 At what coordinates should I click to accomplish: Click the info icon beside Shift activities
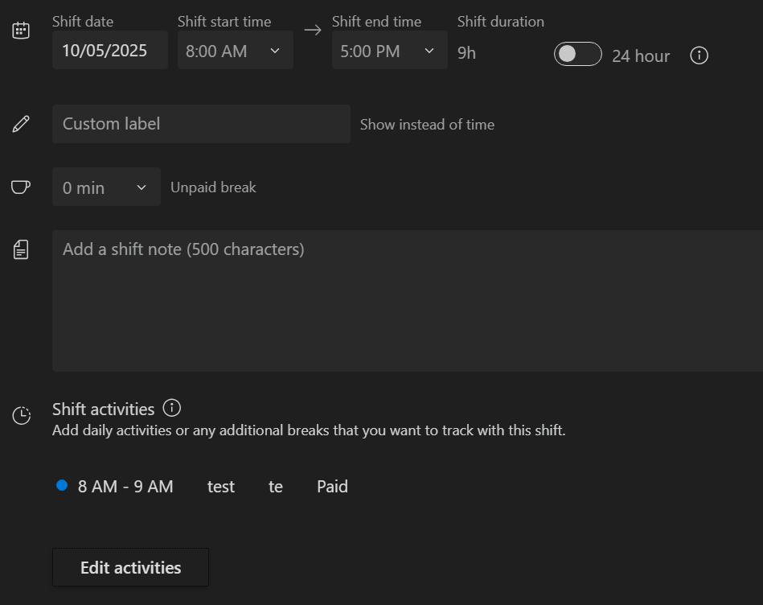click(171, 408)
